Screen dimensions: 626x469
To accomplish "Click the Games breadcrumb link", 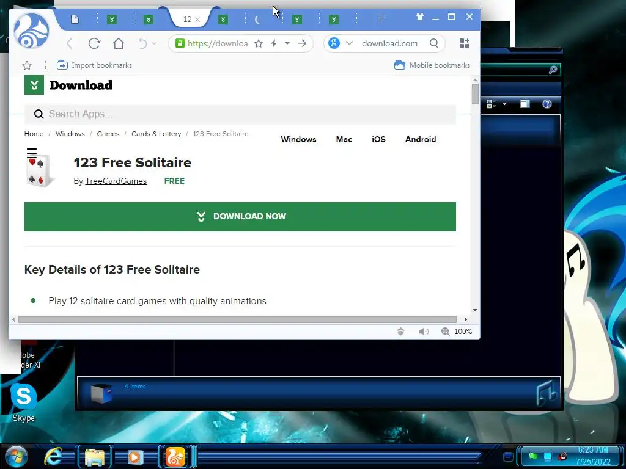I will (108, 134).
